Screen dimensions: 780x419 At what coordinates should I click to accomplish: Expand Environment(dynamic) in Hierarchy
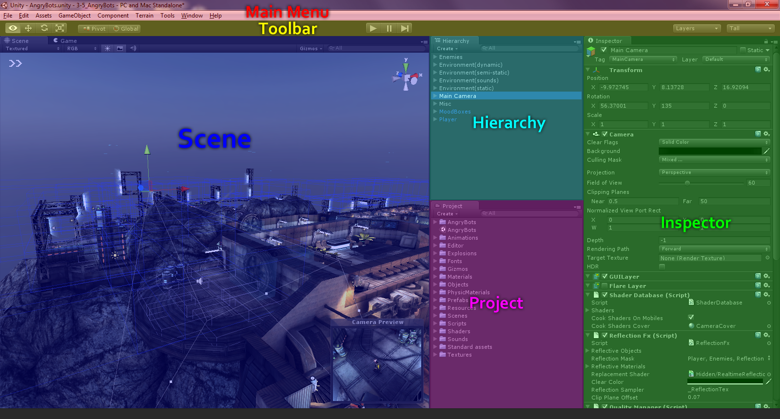click(x=435, y=65)
